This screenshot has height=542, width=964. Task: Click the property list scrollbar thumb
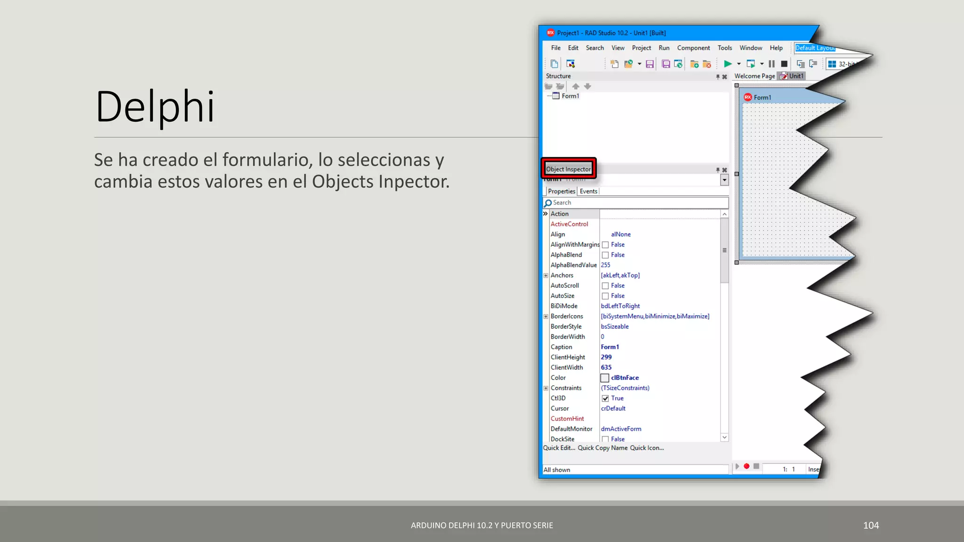pos(724,250)
